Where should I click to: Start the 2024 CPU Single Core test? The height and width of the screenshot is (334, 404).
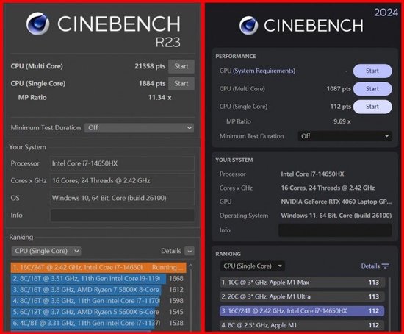pos(372,107)
